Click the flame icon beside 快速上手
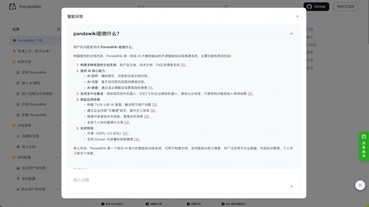Image resolution: width=369 pixels, height=207 pixels. point(14,51)
